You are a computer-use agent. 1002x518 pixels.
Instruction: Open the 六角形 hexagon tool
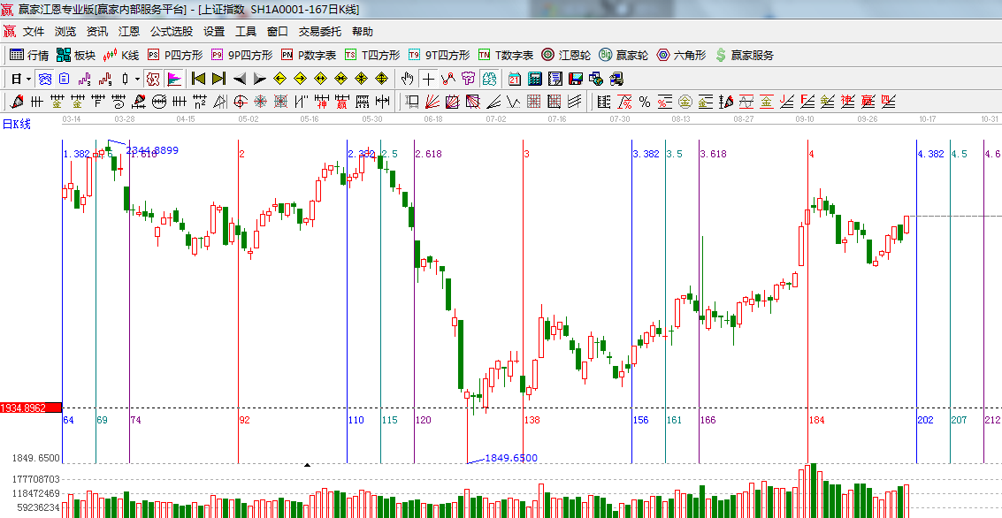point(680,55)
